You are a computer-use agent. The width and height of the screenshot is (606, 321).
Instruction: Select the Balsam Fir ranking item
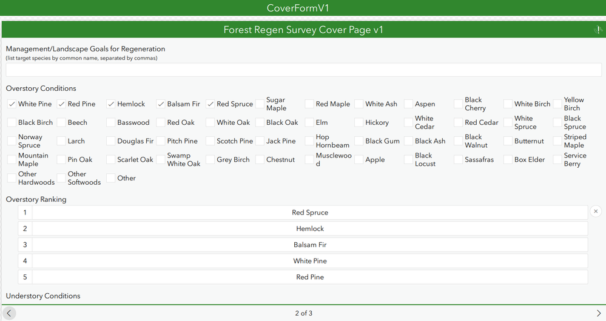(x=309, y=245)
